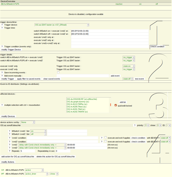Open help for Trigger device
The image size is (172, 177).
click(2, 25)
